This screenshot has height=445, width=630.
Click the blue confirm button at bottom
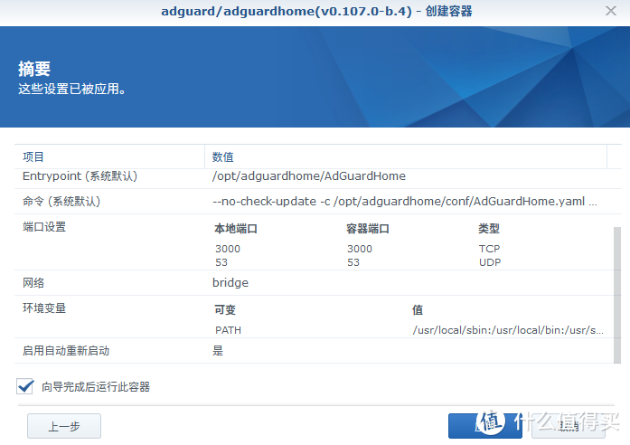(485, 426)
